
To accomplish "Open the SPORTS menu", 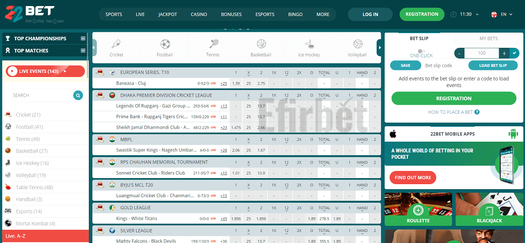I will coord(114,15).
